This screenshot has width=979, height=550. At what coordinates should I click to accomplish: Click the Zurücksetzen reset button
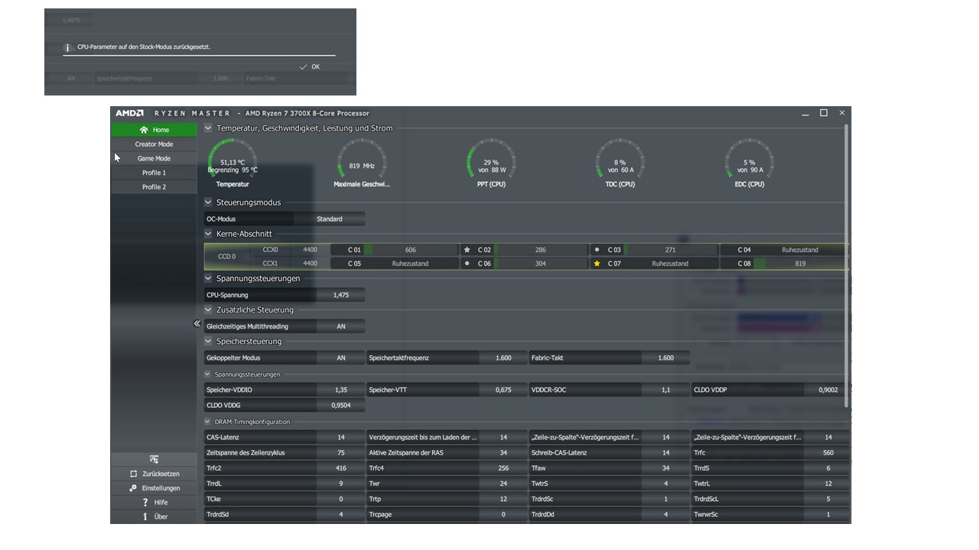coord(154,474)
